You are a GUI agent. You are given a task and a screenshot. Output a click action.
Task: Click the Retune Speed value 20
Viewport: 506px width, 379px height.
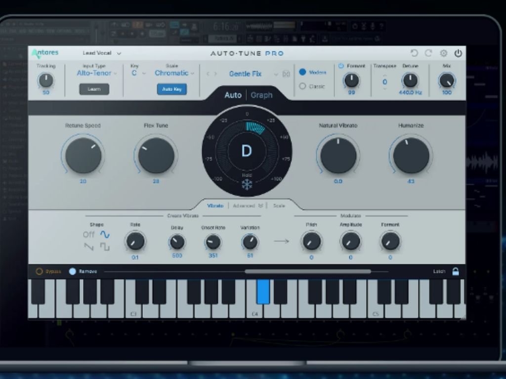click(x=83, y=181)
